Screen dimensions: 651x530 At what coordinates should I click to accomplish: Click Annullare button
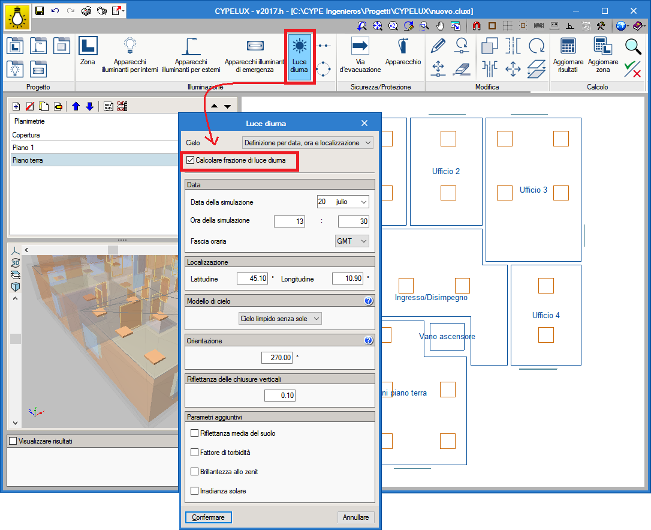356,517
